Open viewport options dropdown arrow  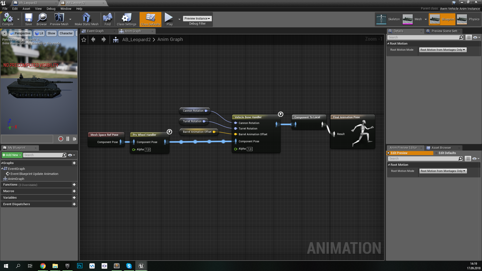pos(5,33)
